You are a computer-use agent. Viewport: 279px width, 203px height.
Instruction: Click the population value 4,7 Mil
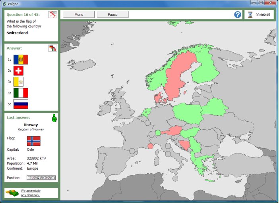[x=32, y=163]
